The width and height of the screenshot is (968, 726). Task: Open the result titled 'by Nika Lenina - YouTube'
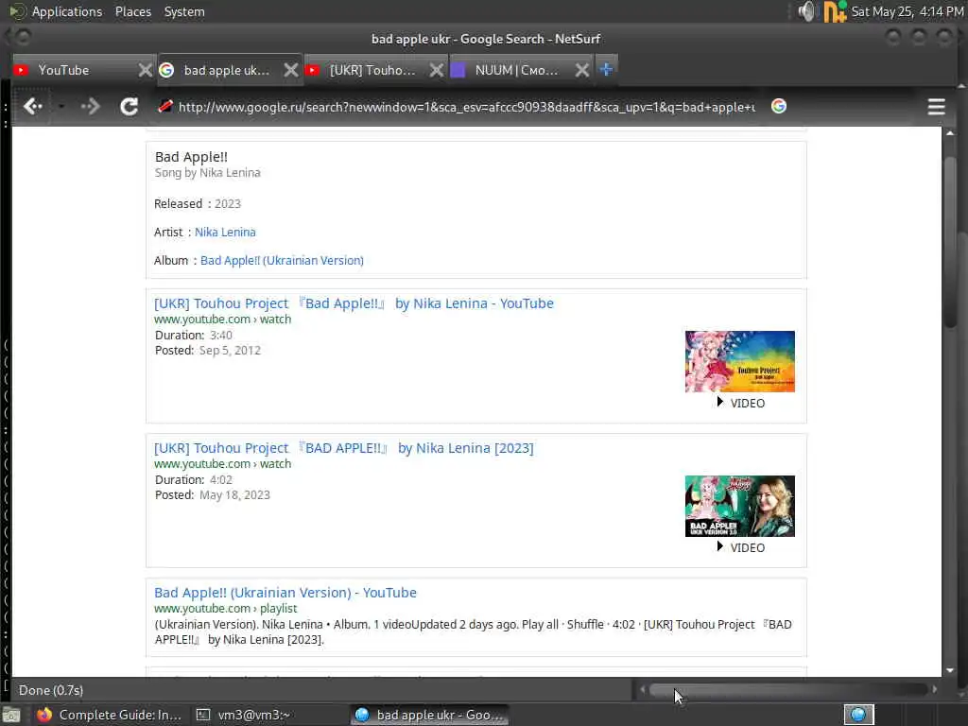click(x=354, y=303)
